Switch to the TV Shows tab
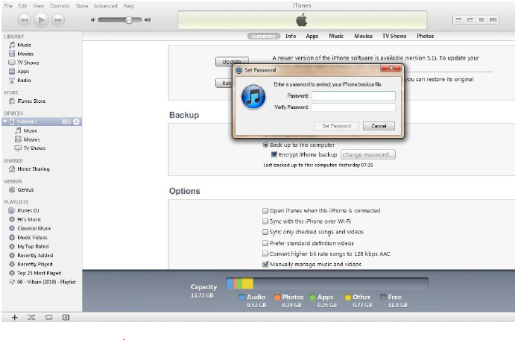Screen dimensions: 515x340 click(394, 36)
